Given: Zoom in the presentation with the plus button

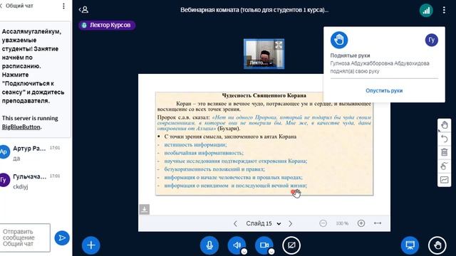Looking at the screenshot, I should click(x=361, y=223).
